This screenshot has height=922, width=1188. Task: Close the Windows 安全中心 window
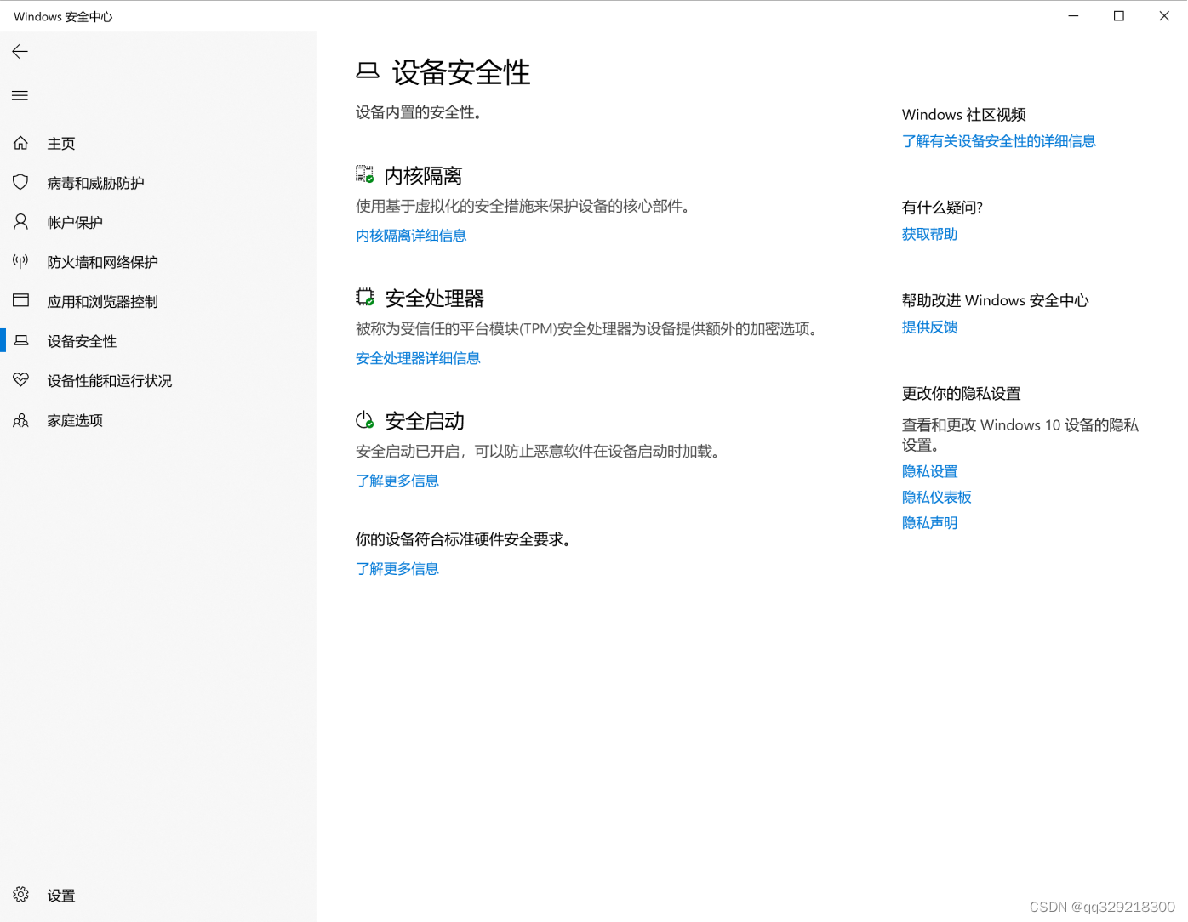coord(1164,16)
